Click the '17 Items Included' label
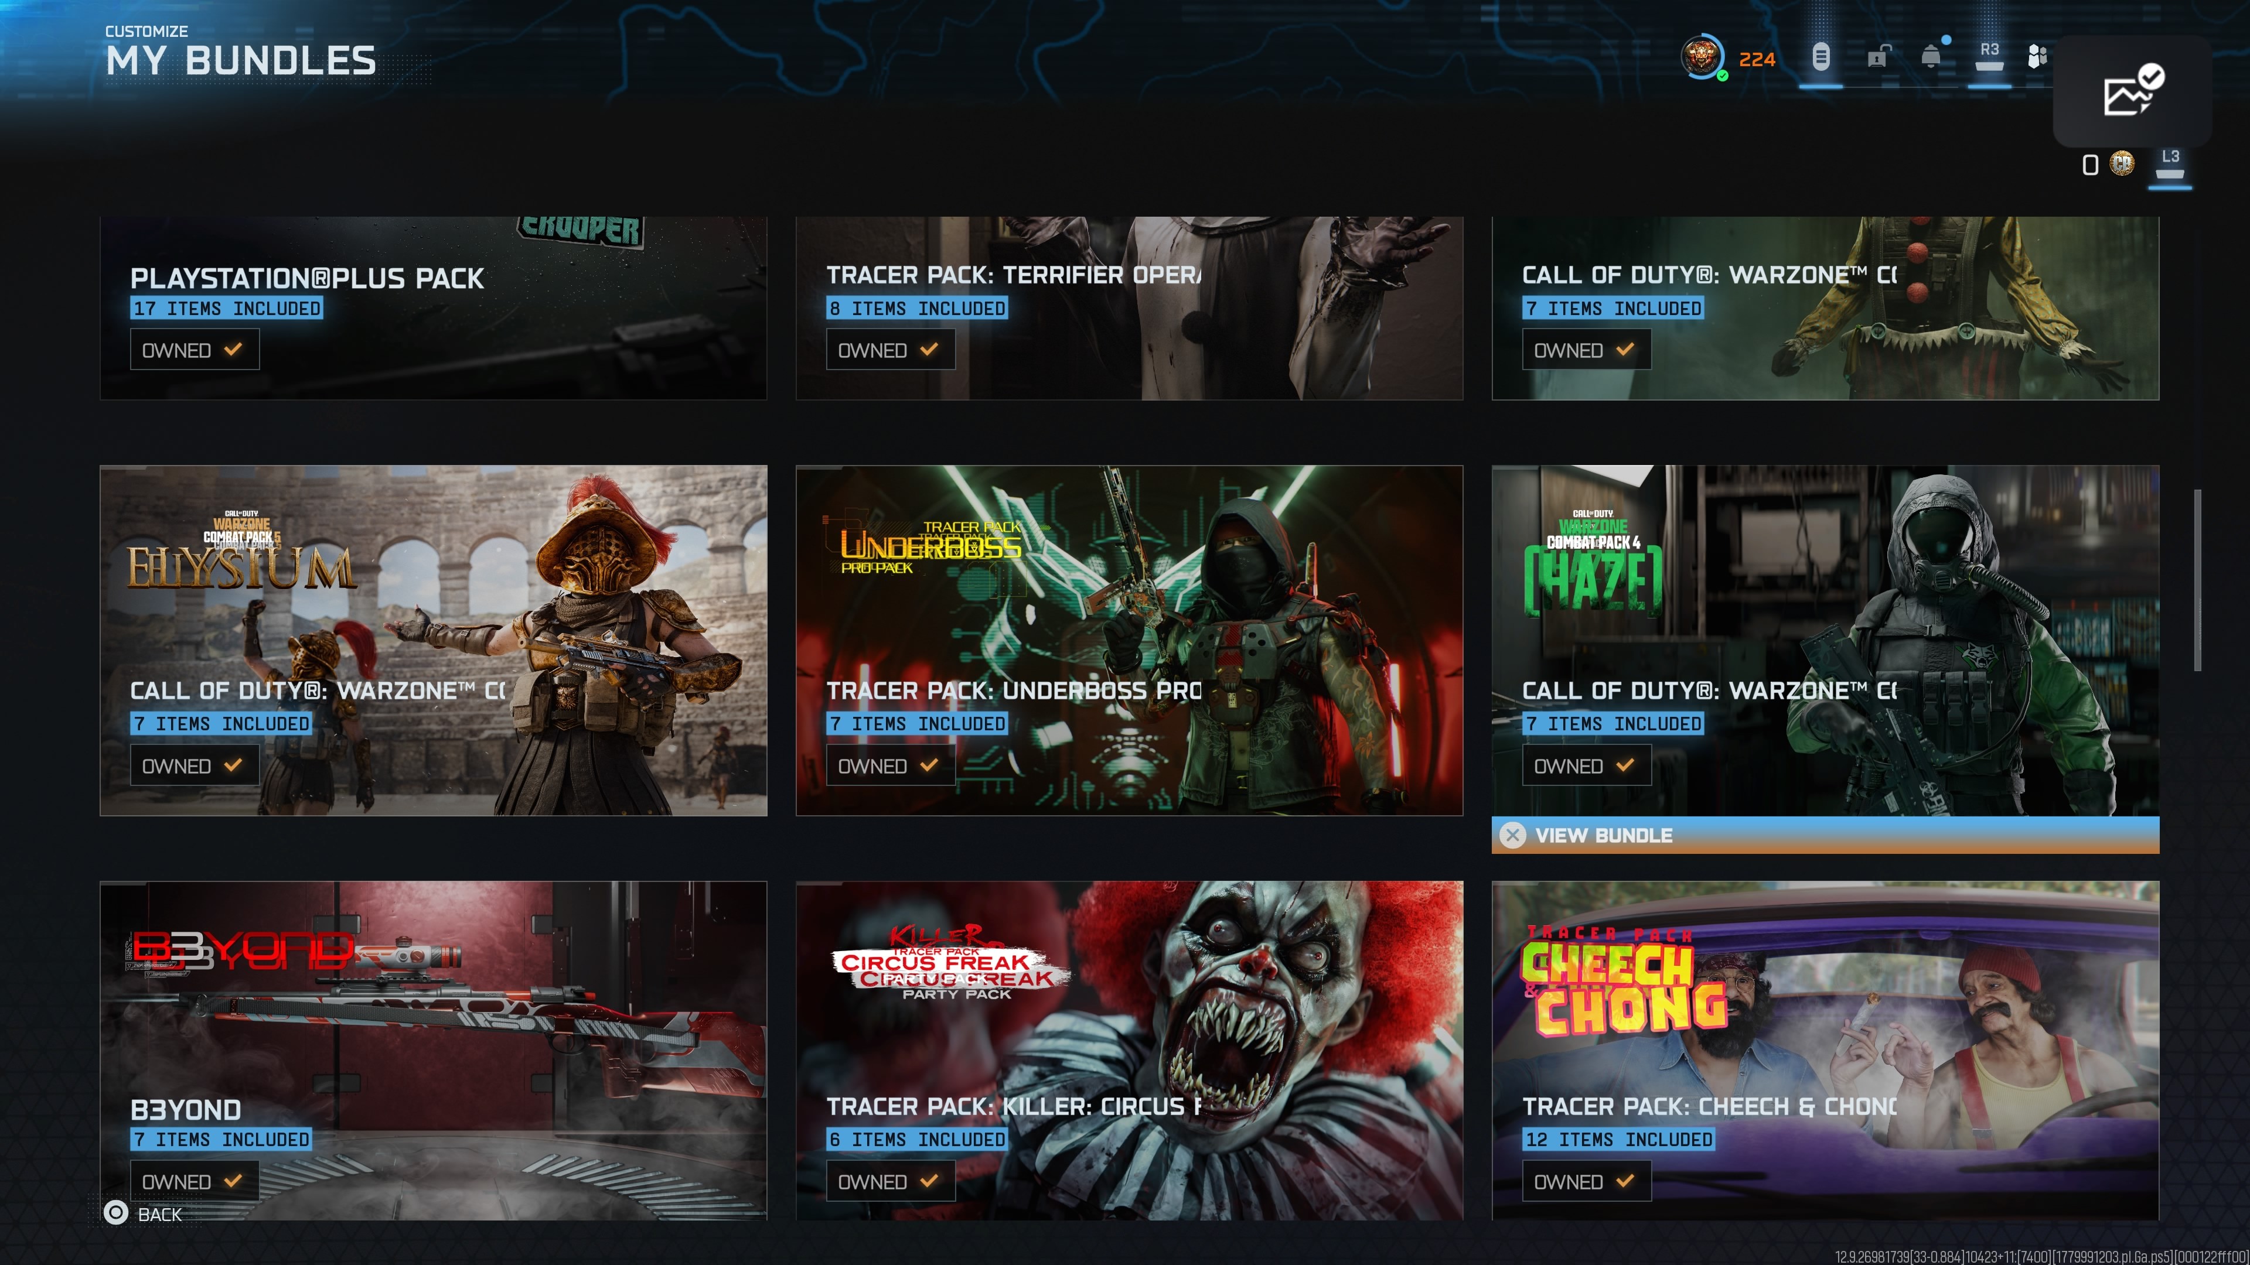The image size is (2250, 1265). point(227,308)
